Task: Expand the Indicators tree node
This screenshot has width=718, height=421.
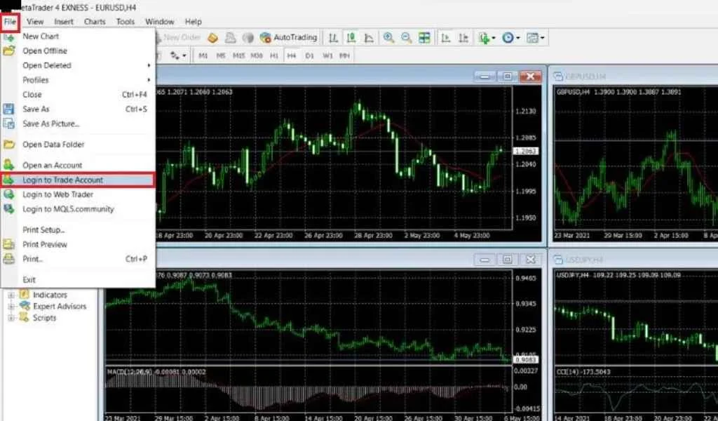Action: pos(11,295)
